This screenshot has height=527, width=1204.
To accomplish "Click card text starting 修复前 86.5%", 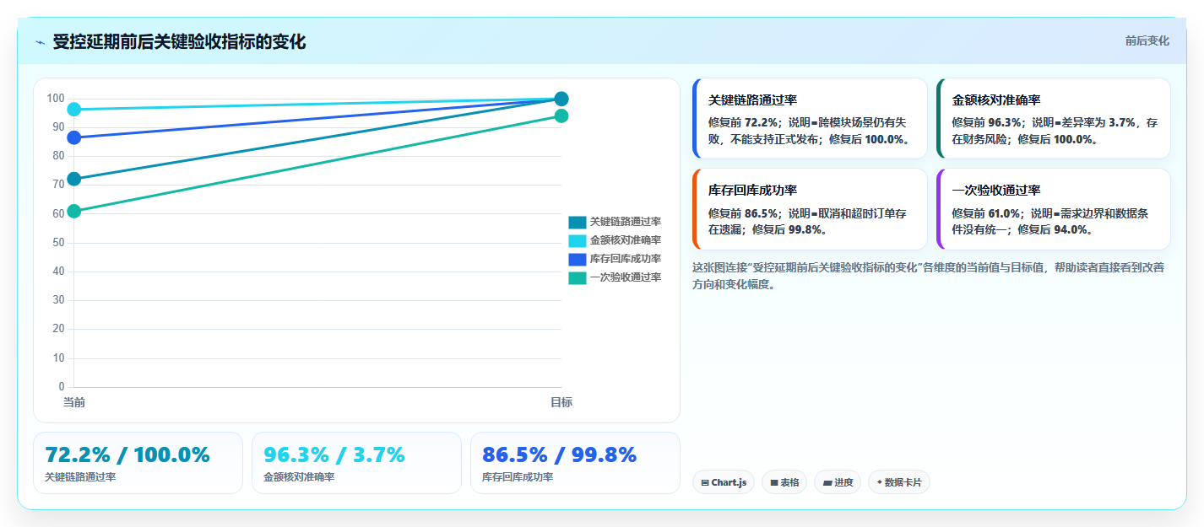I will pyautogui.click(x=807, y=222).
